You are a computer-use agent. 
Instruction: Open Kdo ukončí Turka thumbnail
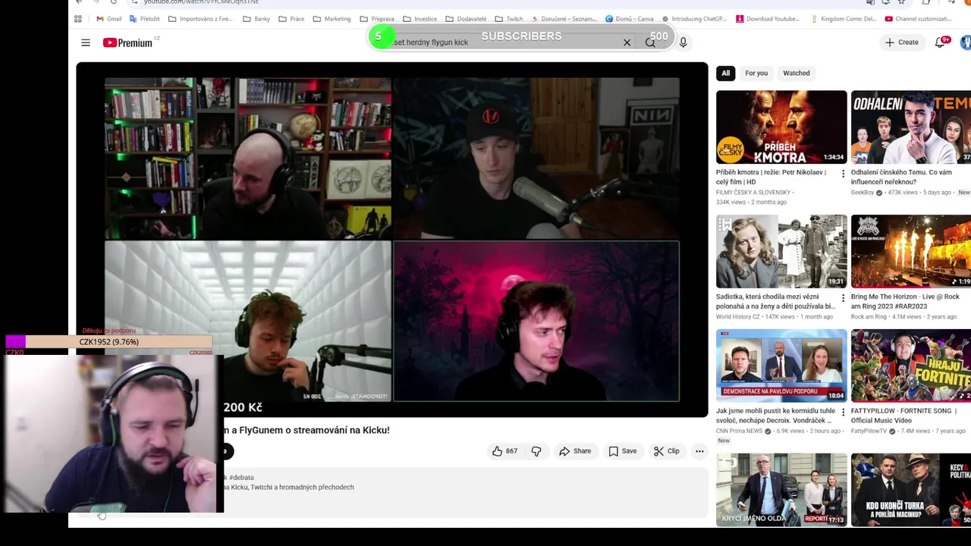point(910,490)
